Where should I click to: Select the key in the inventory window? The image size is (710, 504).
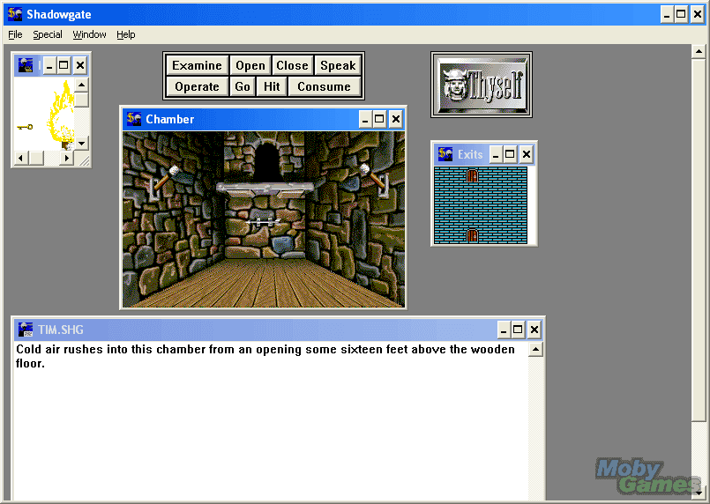(x=25, y=127)
